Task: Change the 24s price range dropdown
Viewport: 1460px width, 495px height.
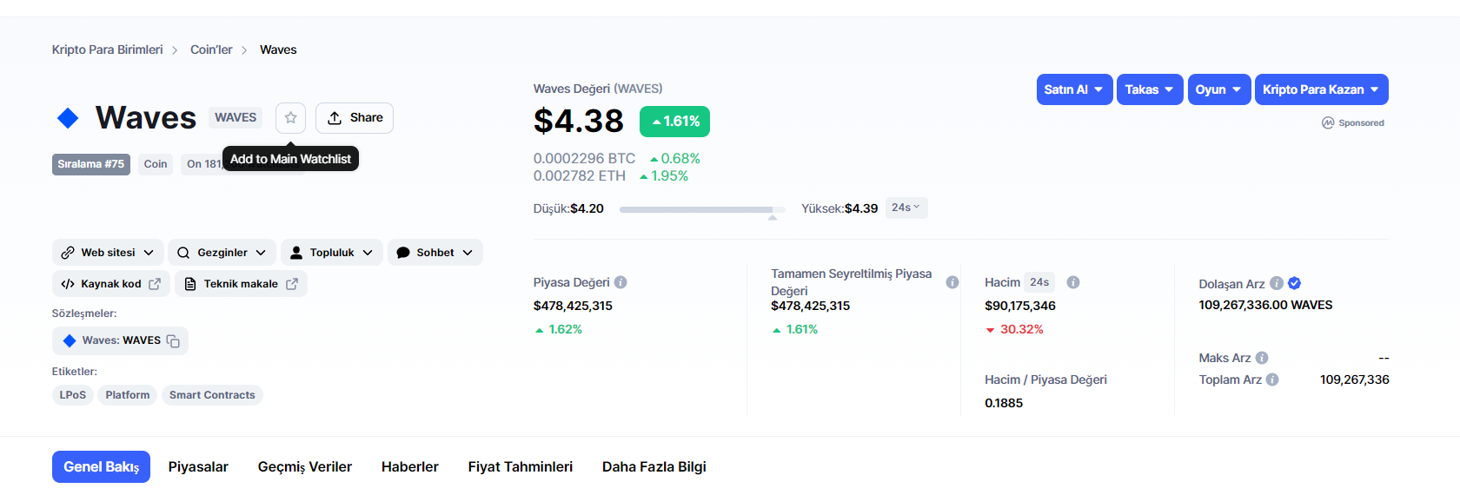Action: click(x=906, y=208)
